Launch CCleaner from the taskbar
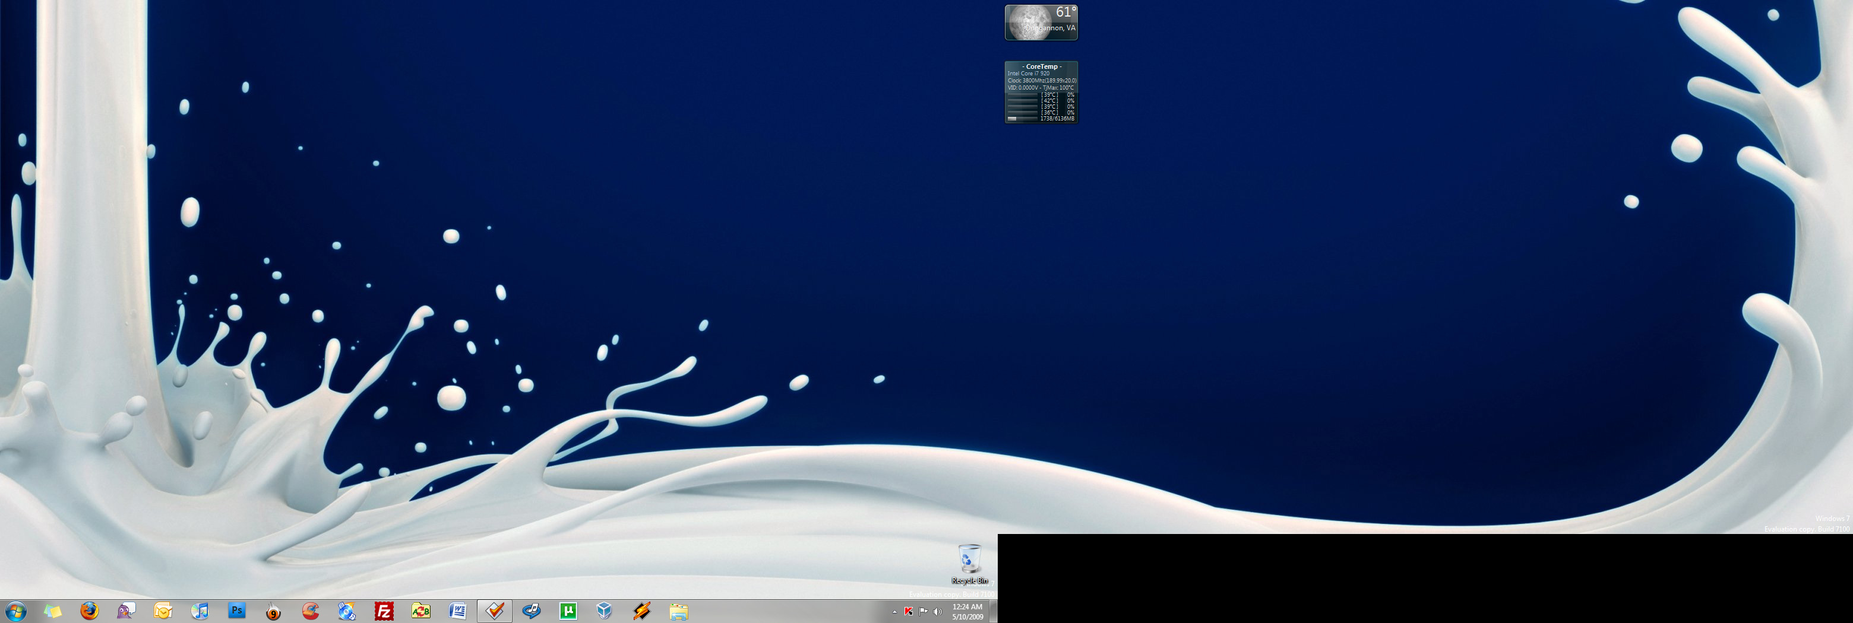The image size is (1853, 623). pyautogui.click(x=311, y=612)
